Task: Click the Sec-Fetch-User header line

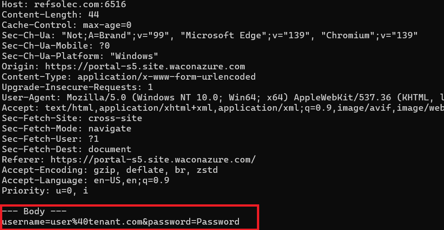Action: coord(50,139)
